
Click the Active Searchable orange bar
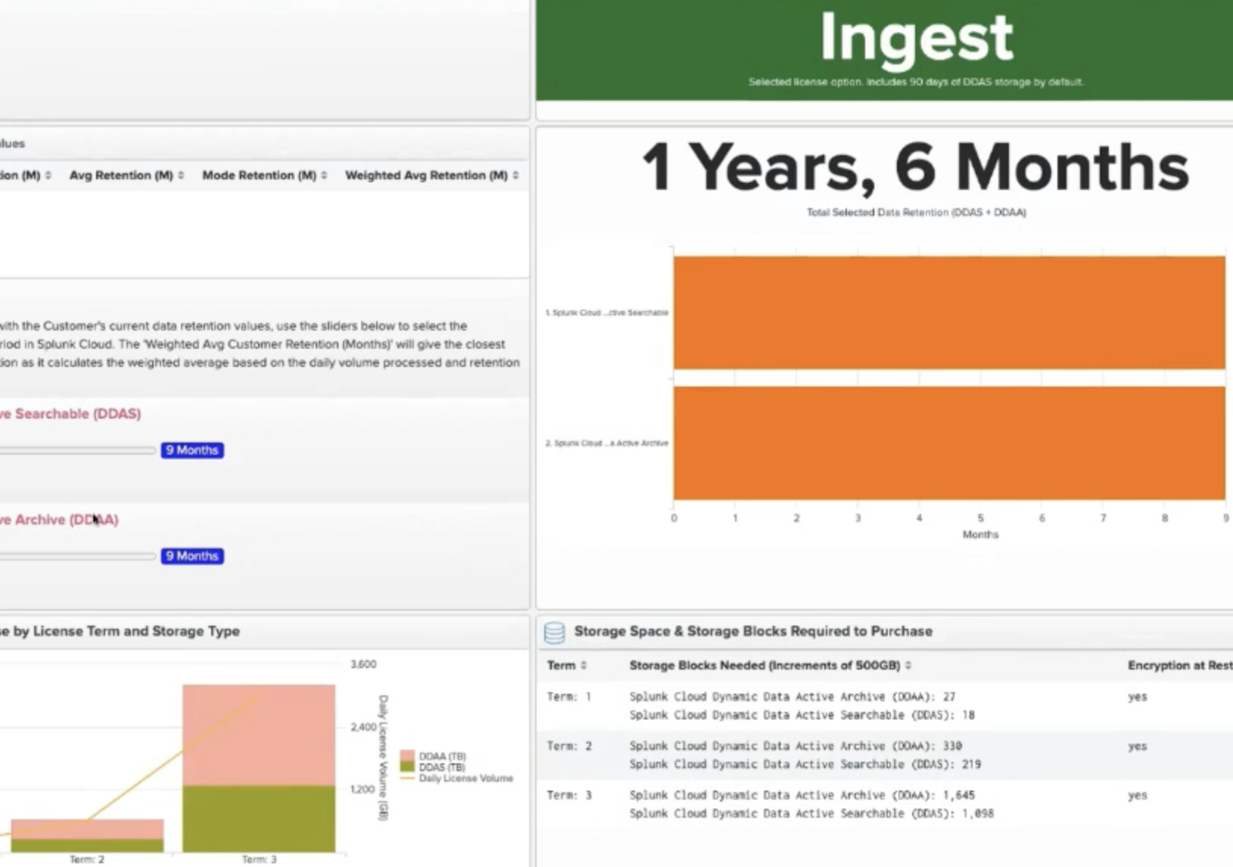point(948,312)
